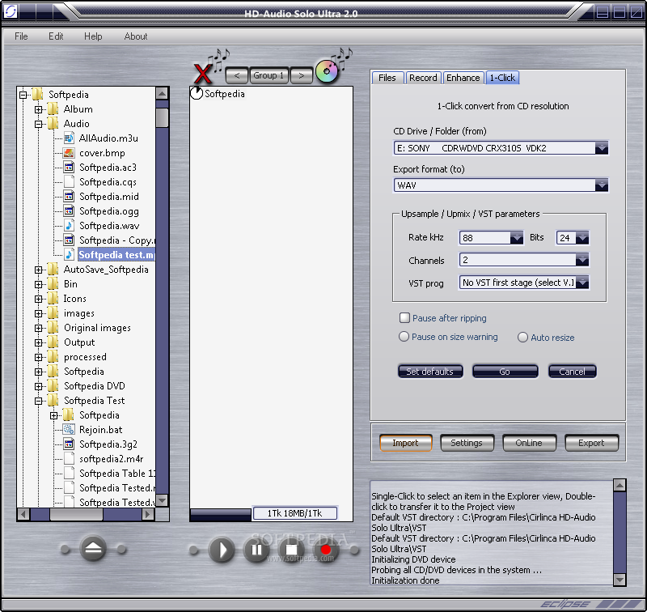Click the Set defaults button
Image resolution: width=647 pixels, height=612 pixels.
click(430, 372)
